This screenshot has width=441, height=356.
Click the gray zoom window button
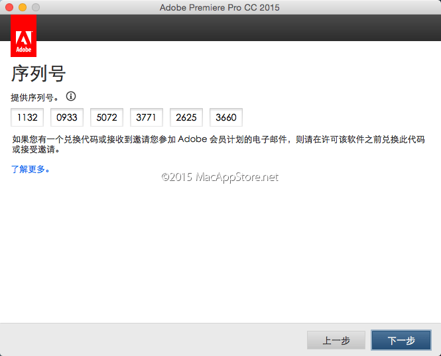36,7
